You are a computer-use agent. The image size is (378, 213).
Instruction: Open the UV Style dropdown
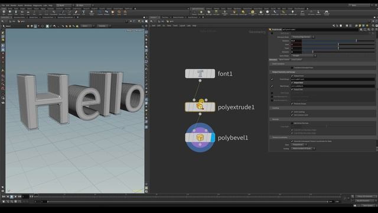[299, 144]
